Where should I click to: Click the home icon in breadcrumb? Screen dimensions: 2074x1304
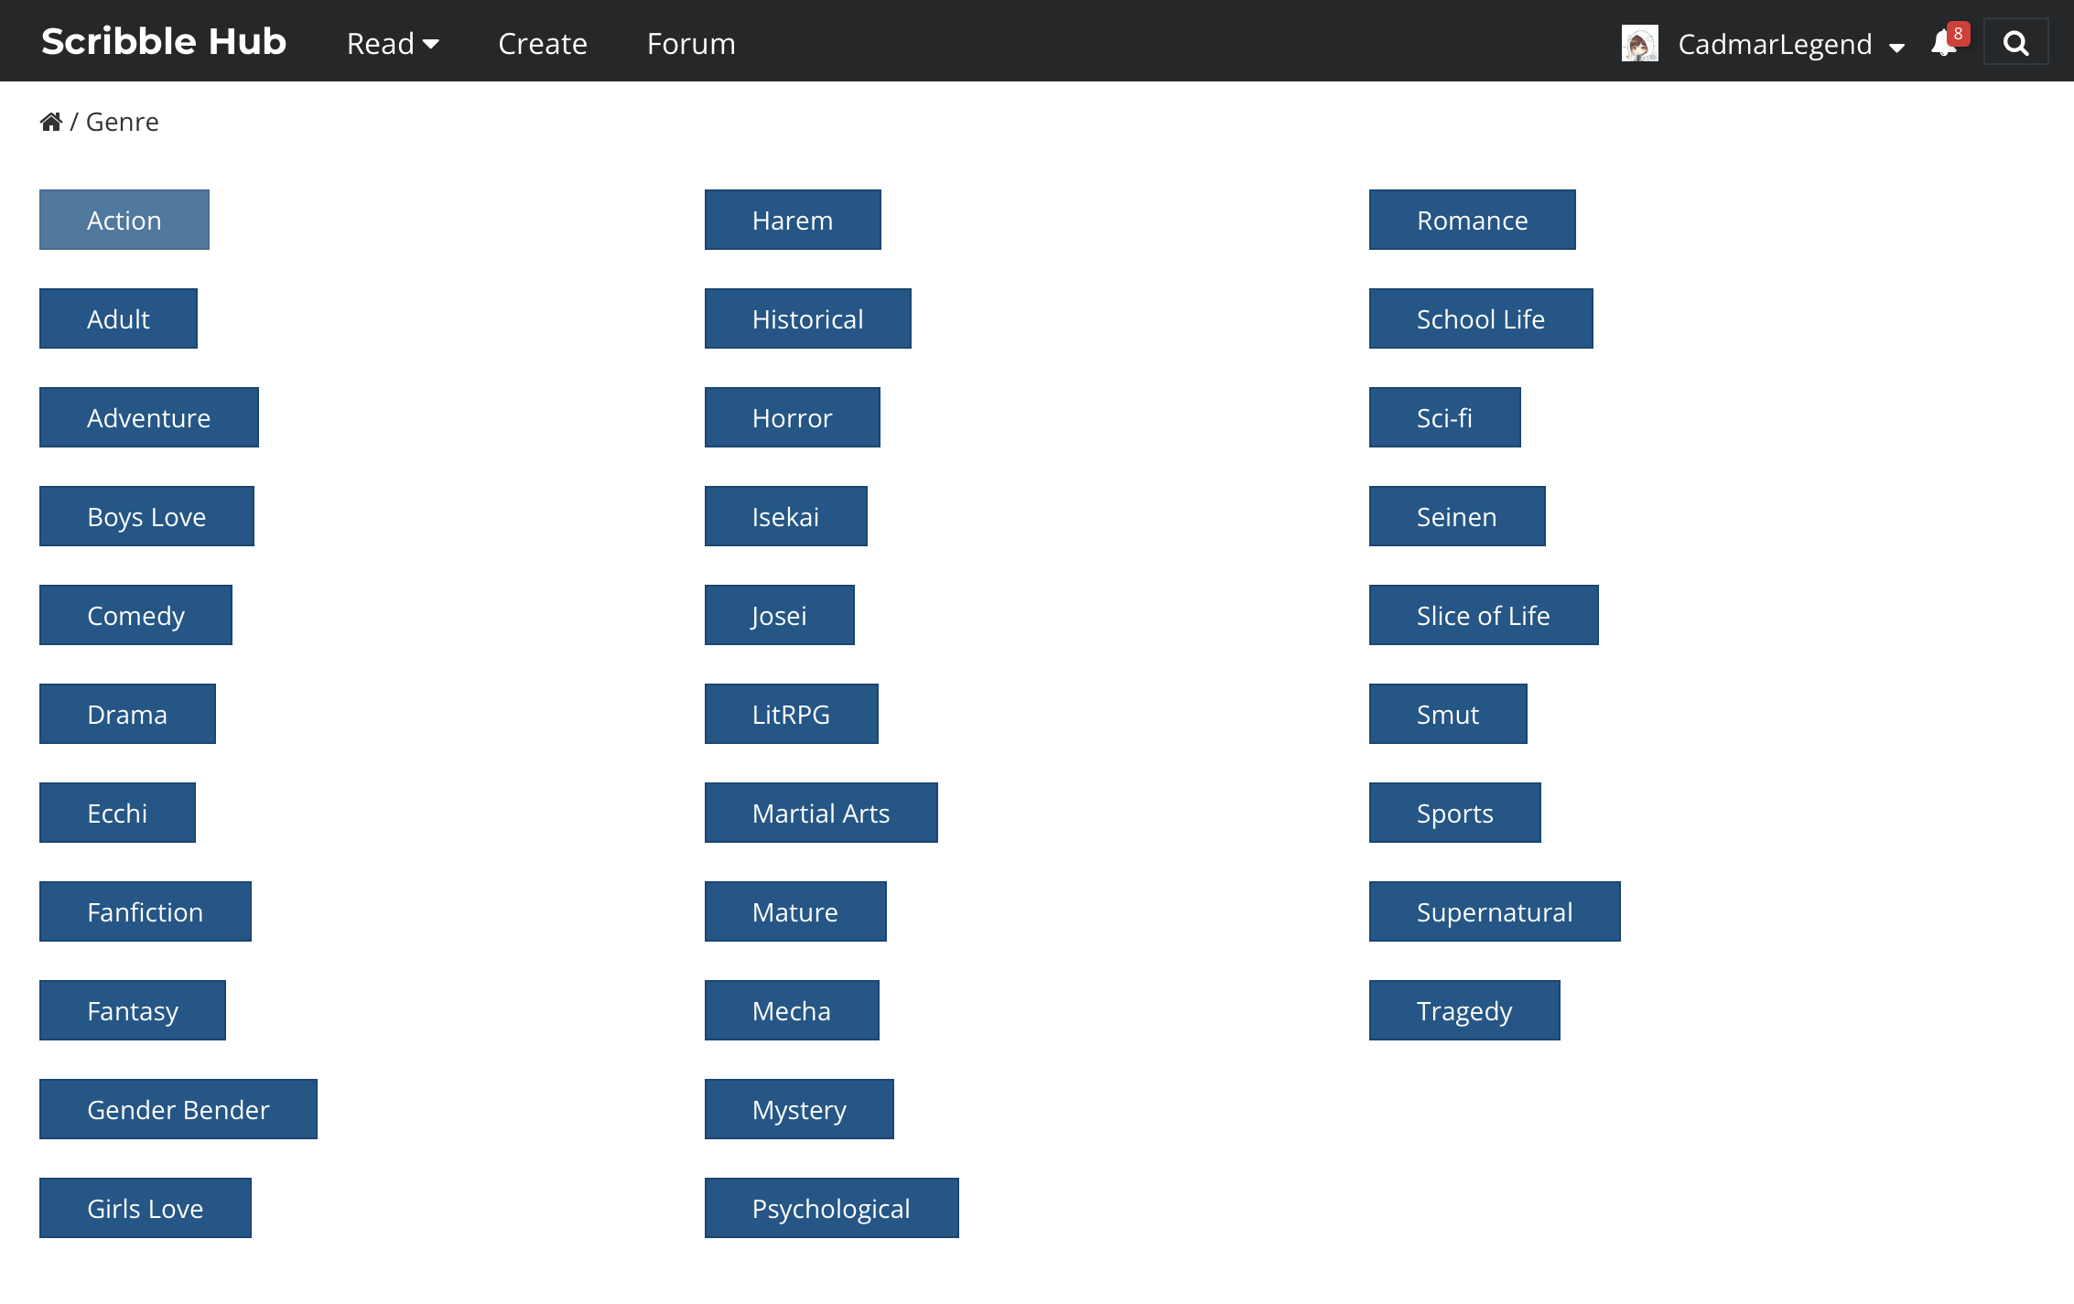(x=51, y=122)
